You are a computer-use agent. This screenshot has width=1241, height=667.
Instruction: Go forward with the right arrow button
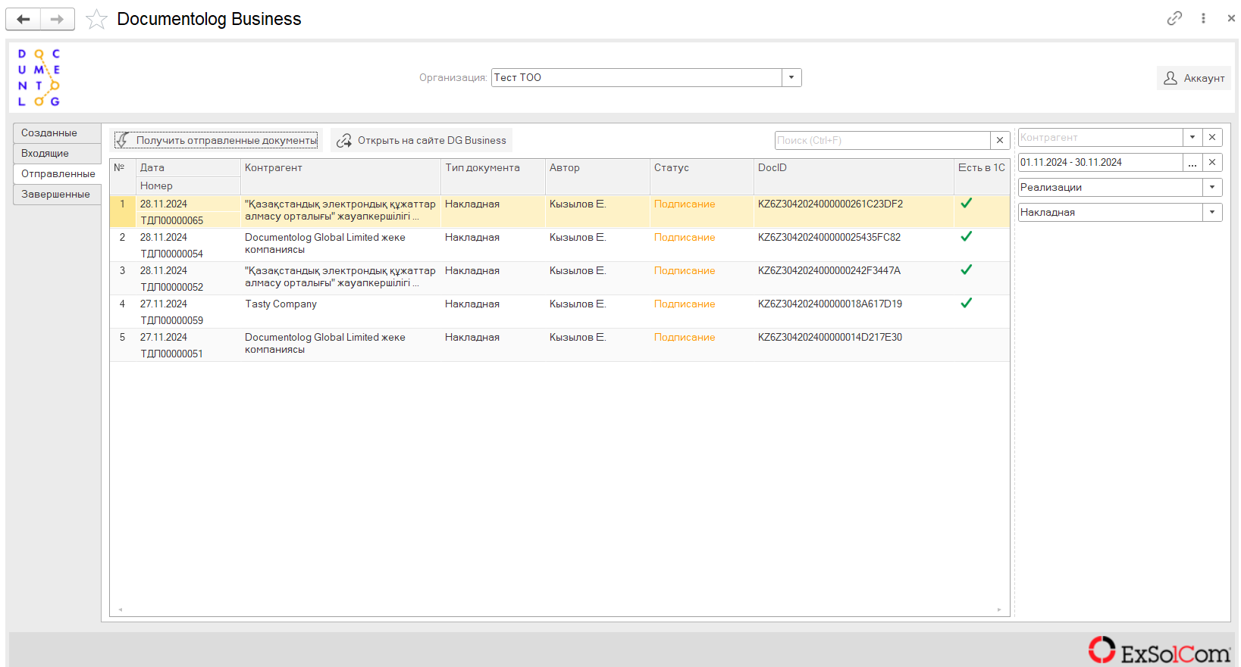[58, 19]
